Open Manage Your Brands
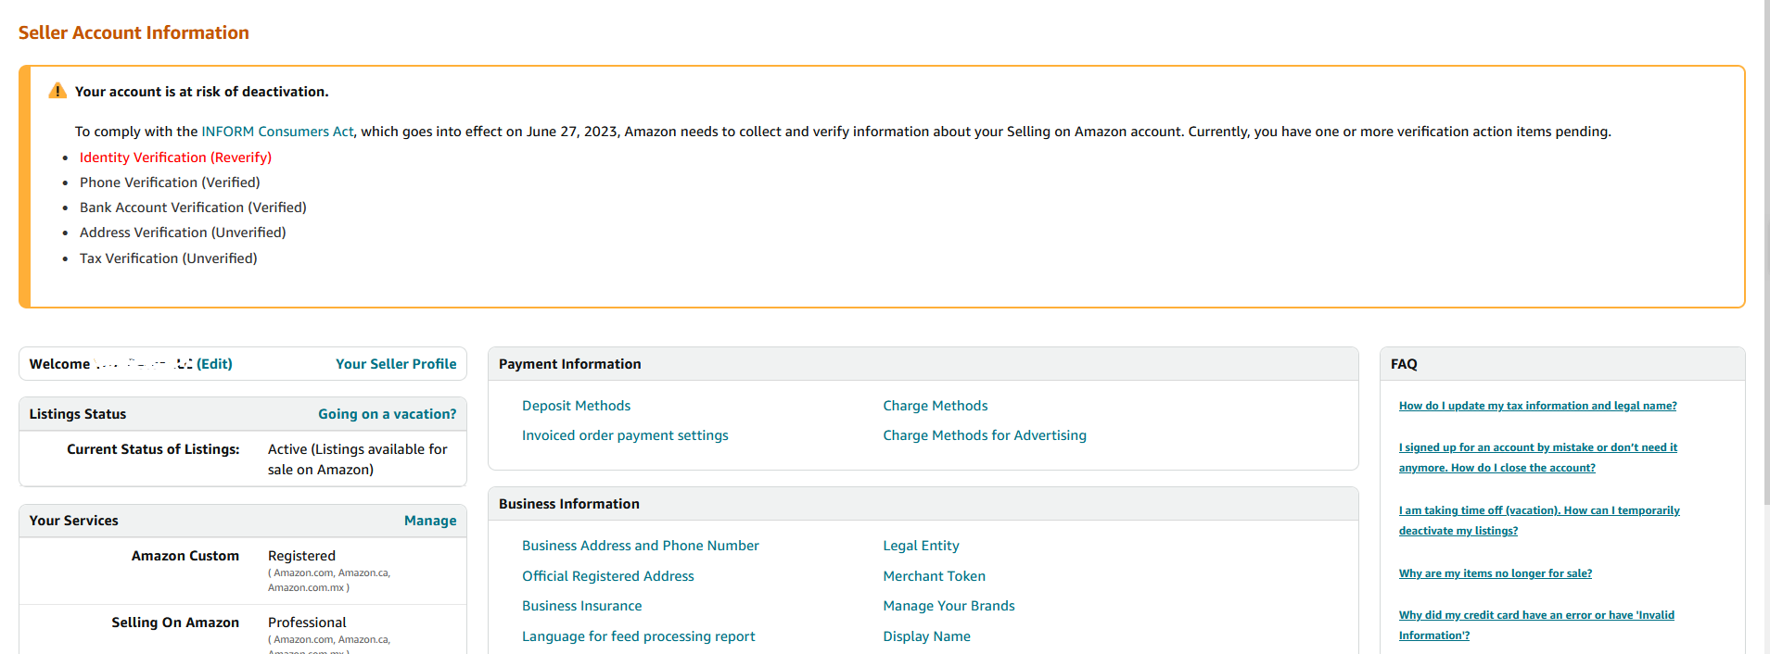Viewport: 1770px width, 654px height. [949, 606]
